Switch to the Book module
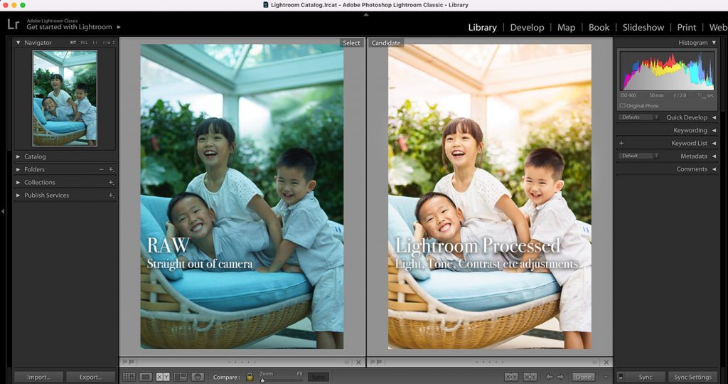This screenshot has width=728, height=384. click(x=599, y=28)
